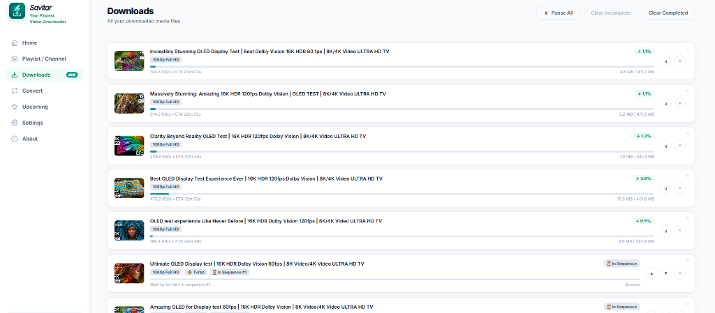The height and width of the screenshot is (313, 715).
Task: Pause the Massively Stunning download
Action: click(665, 103)
